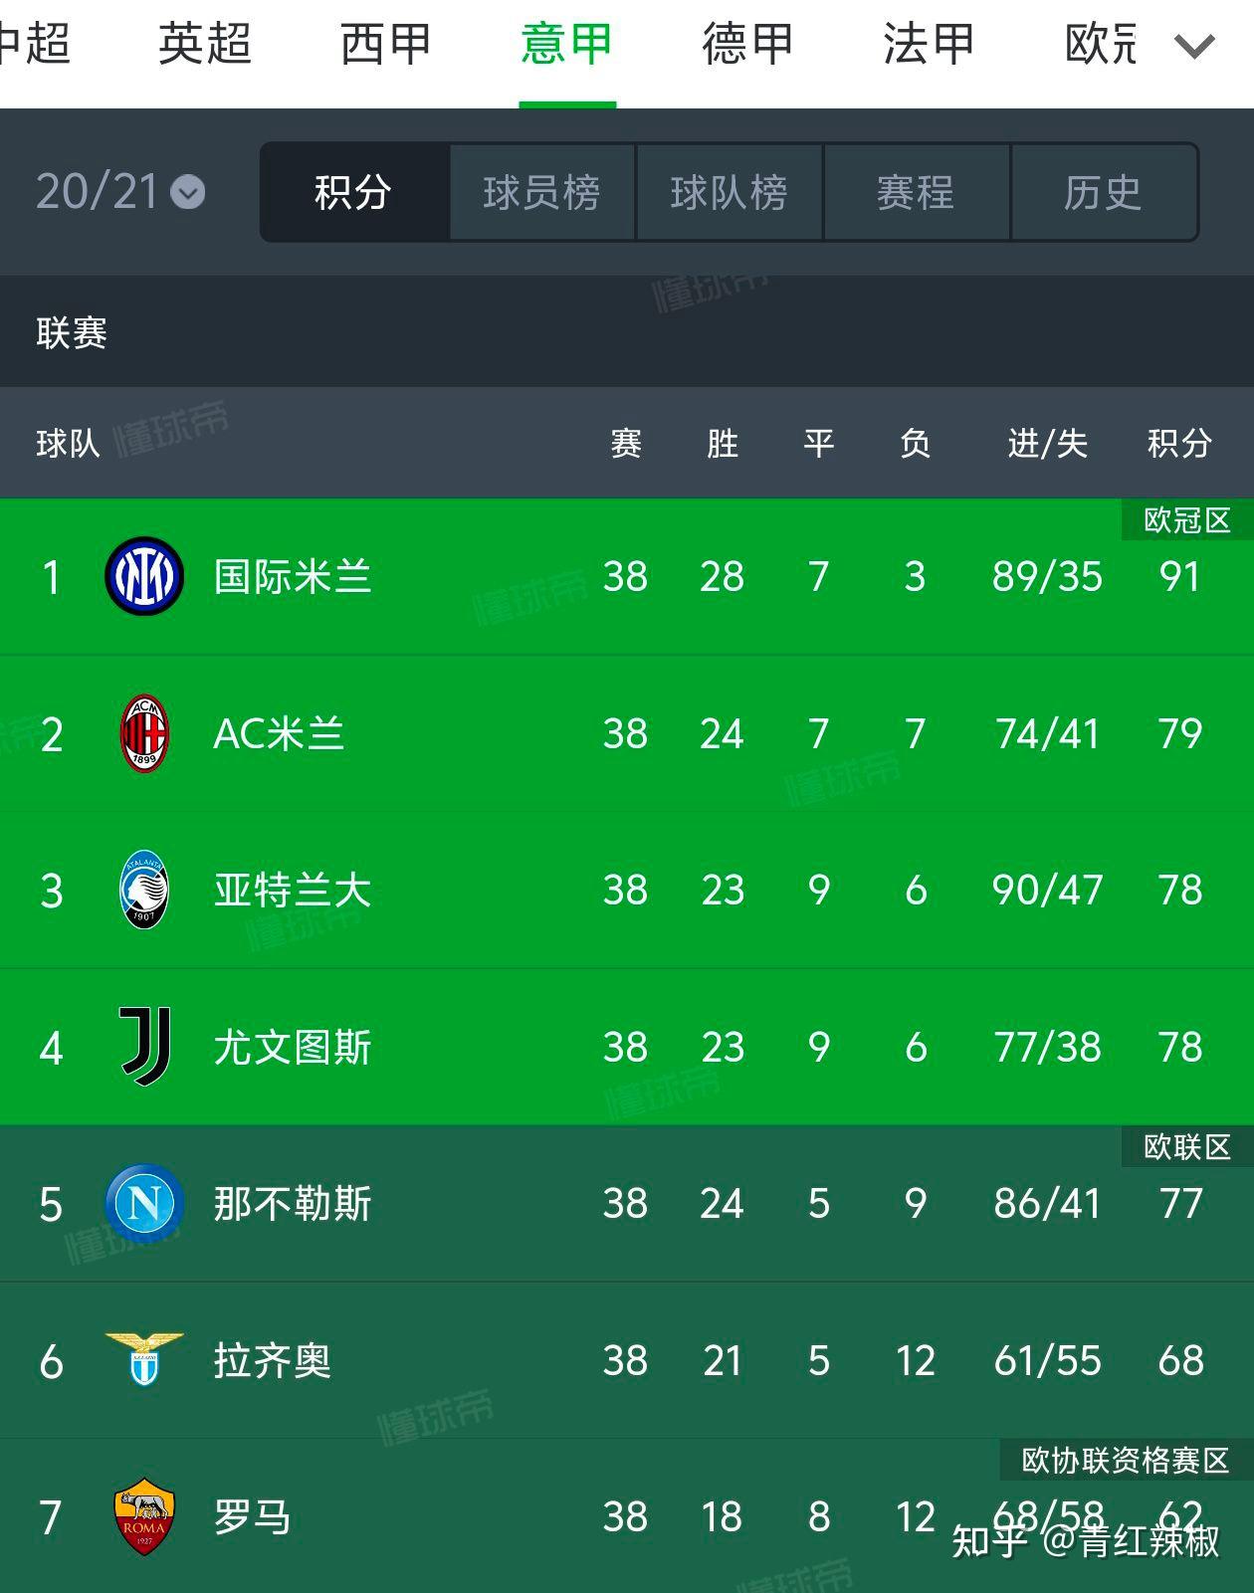Select the 赛程 segment
This screenshot has height=1593, width=1254.
(x=917, y=192)
